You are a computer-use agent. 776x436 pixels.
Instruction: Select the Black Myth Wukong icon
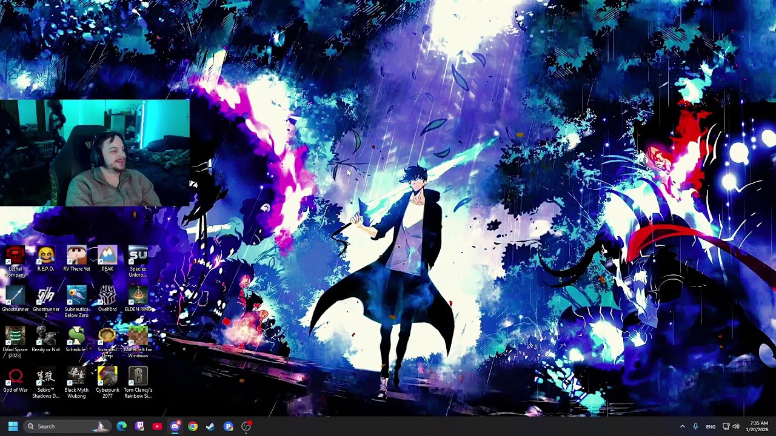point(76,383)
